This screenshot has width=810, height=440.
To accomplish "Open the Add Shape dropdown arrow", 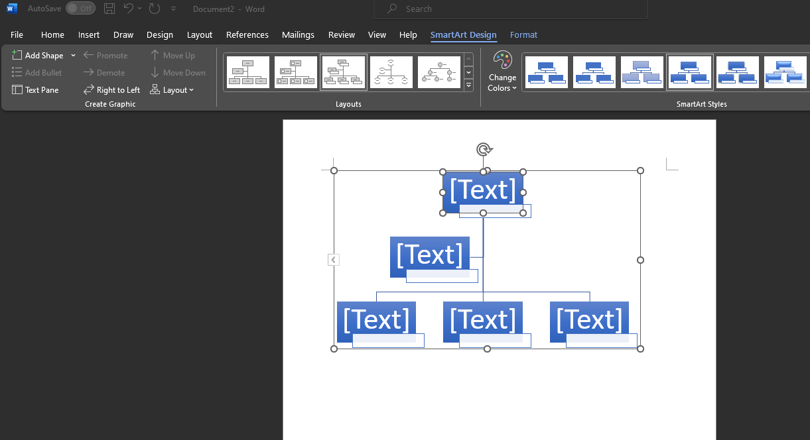I will (x=73, y=55).
